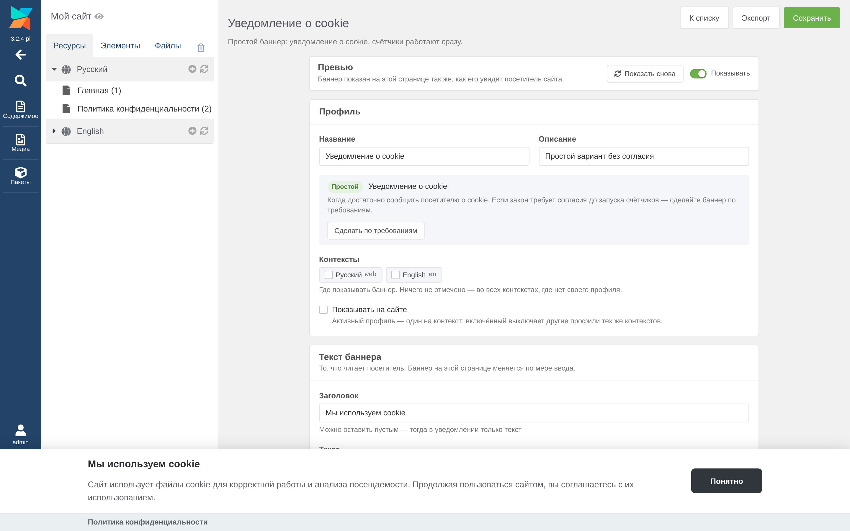Click Сделать по требованиям button

click(375, 231)
